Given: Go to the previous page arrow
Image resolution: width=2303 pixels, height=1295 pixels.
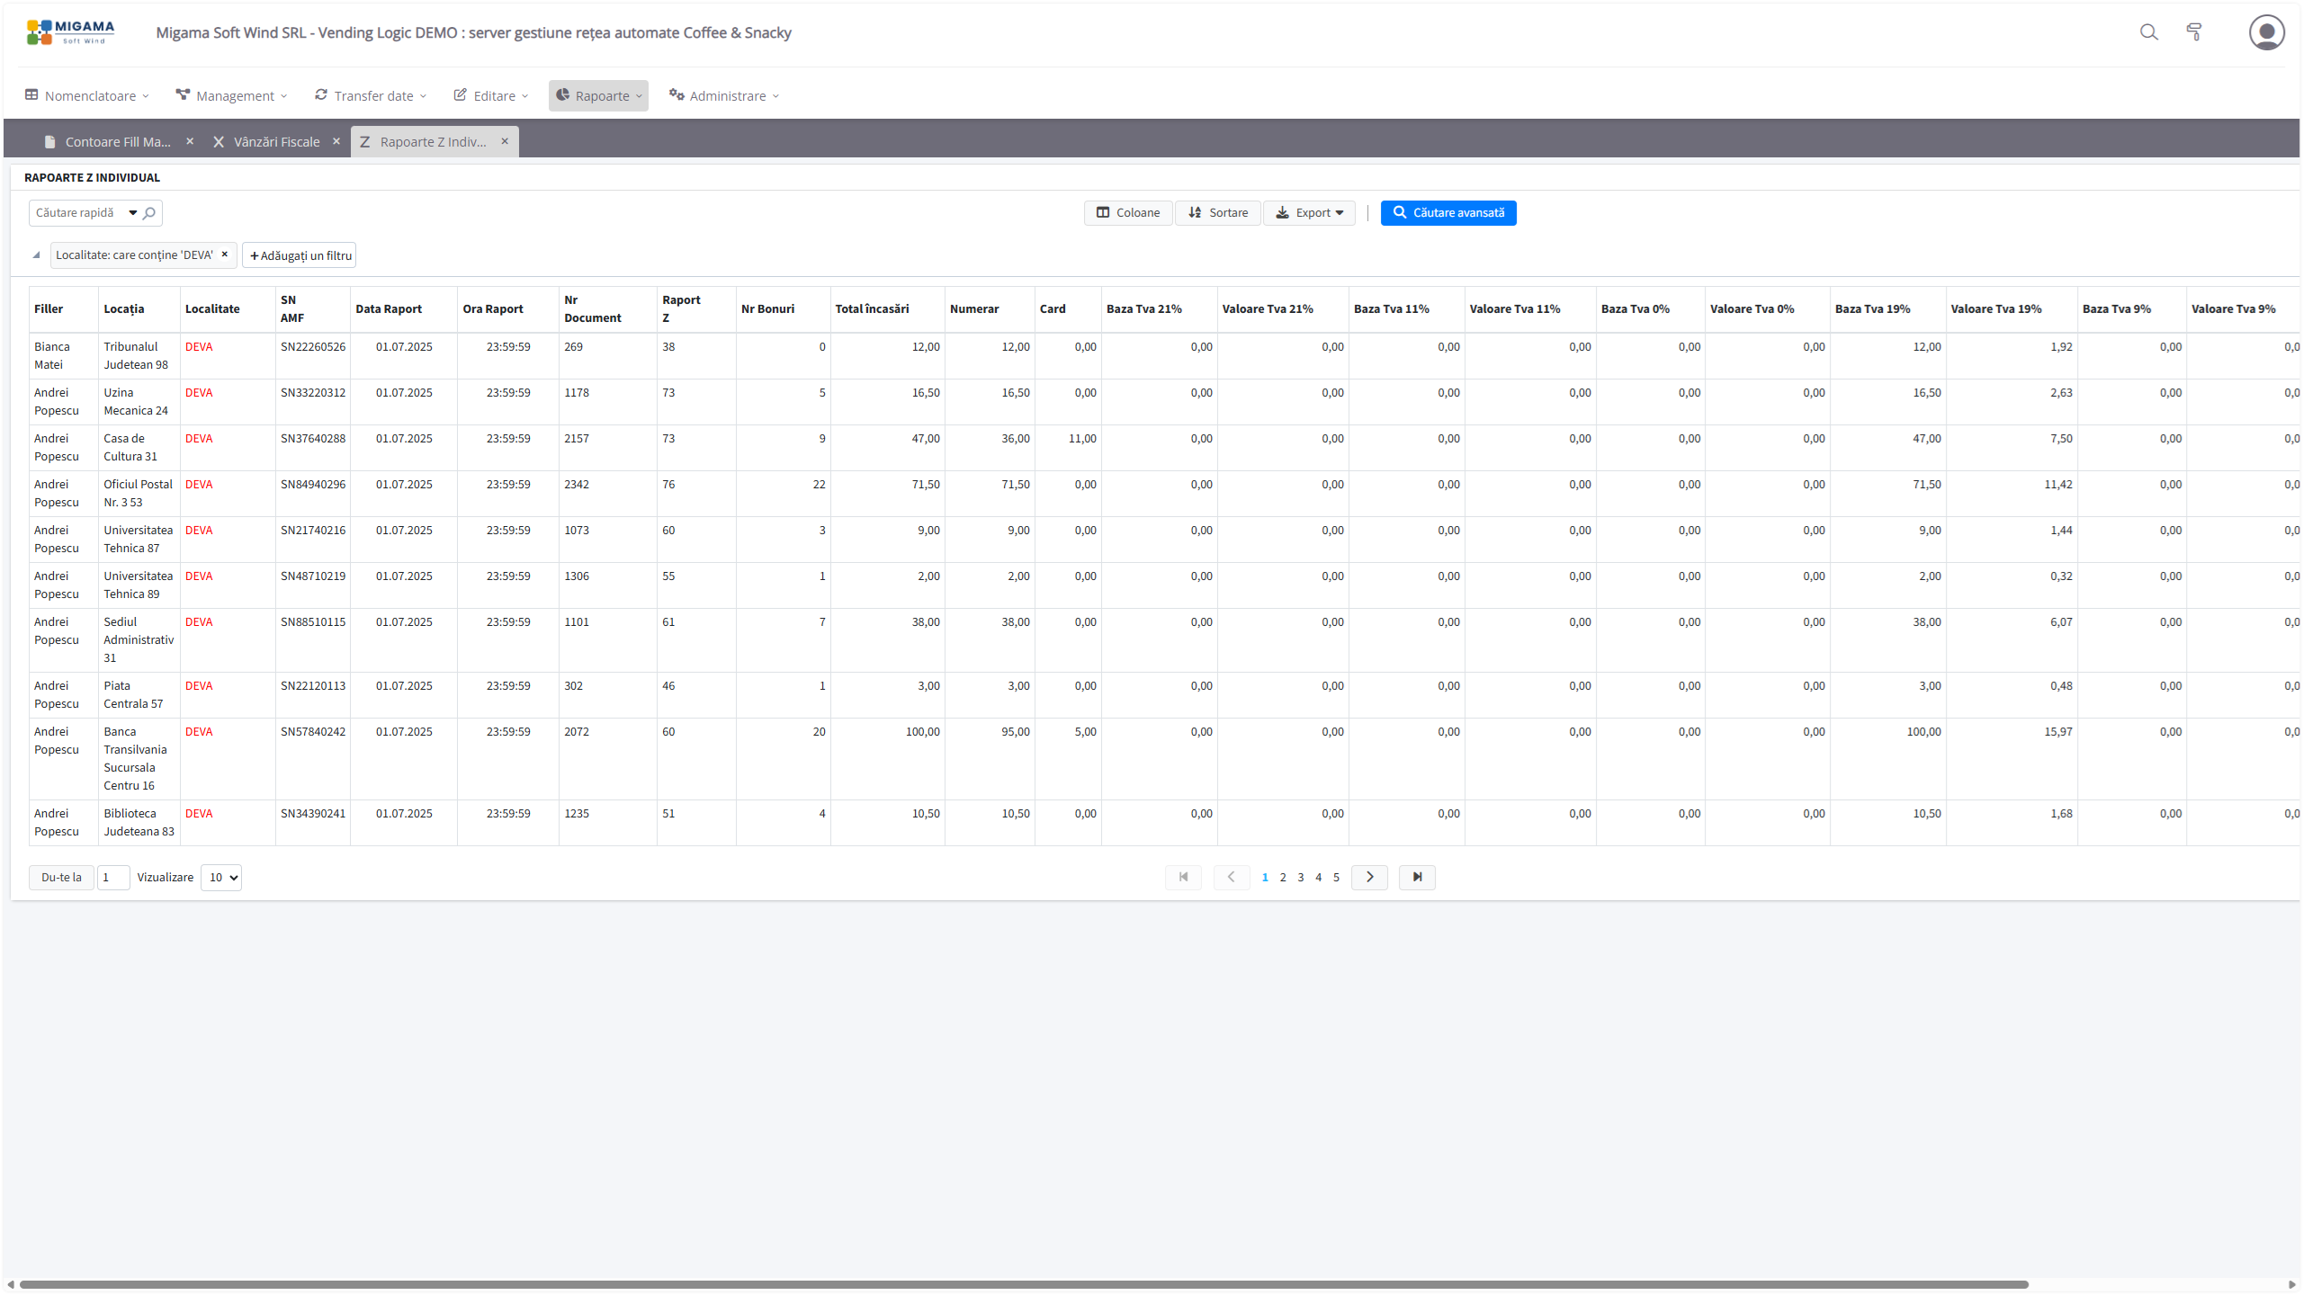Looking at the screenshot, I should coord(1231,877).
